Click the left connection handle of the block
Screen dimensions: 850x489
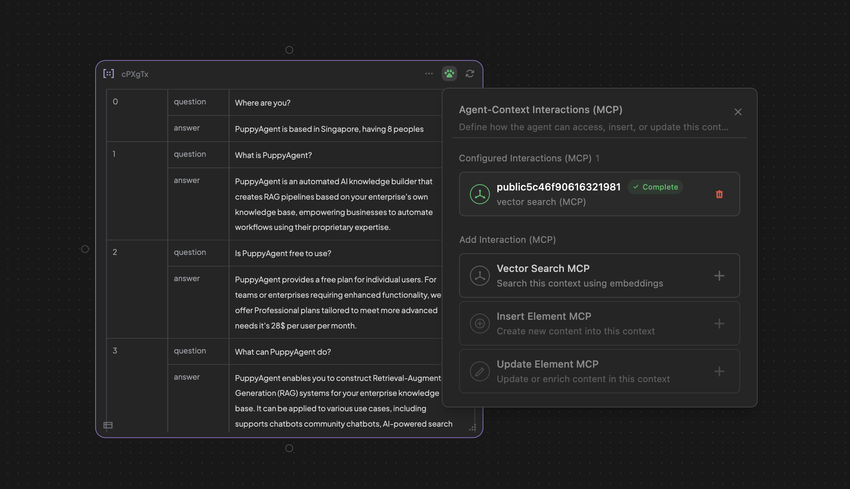[x=85, y=249]
